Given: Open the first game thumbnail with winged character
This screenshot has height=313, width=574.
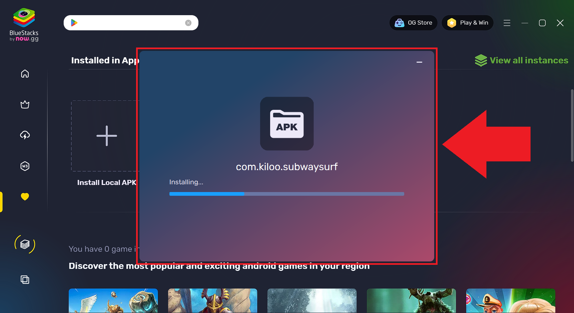Looking at the screenshot, I should [113, 301].
